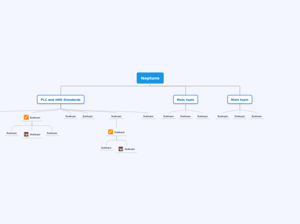Select the plain subtopic immediately right of first checkmarked subtopic

71,116
